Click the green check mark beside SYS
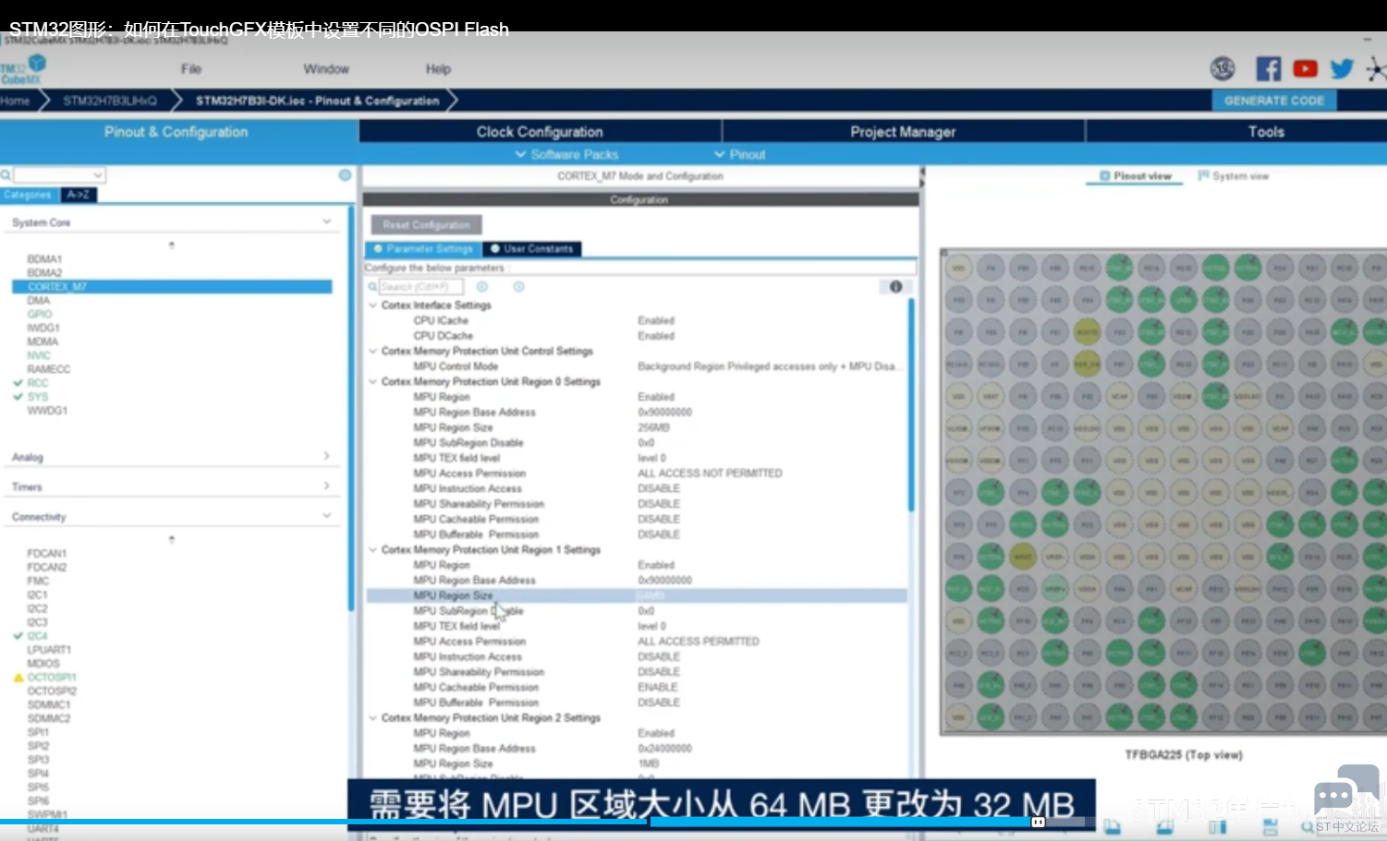Image resolution: width=1387 pixels, height=841 pixels. pyautogui.click(x=18, y=397)
